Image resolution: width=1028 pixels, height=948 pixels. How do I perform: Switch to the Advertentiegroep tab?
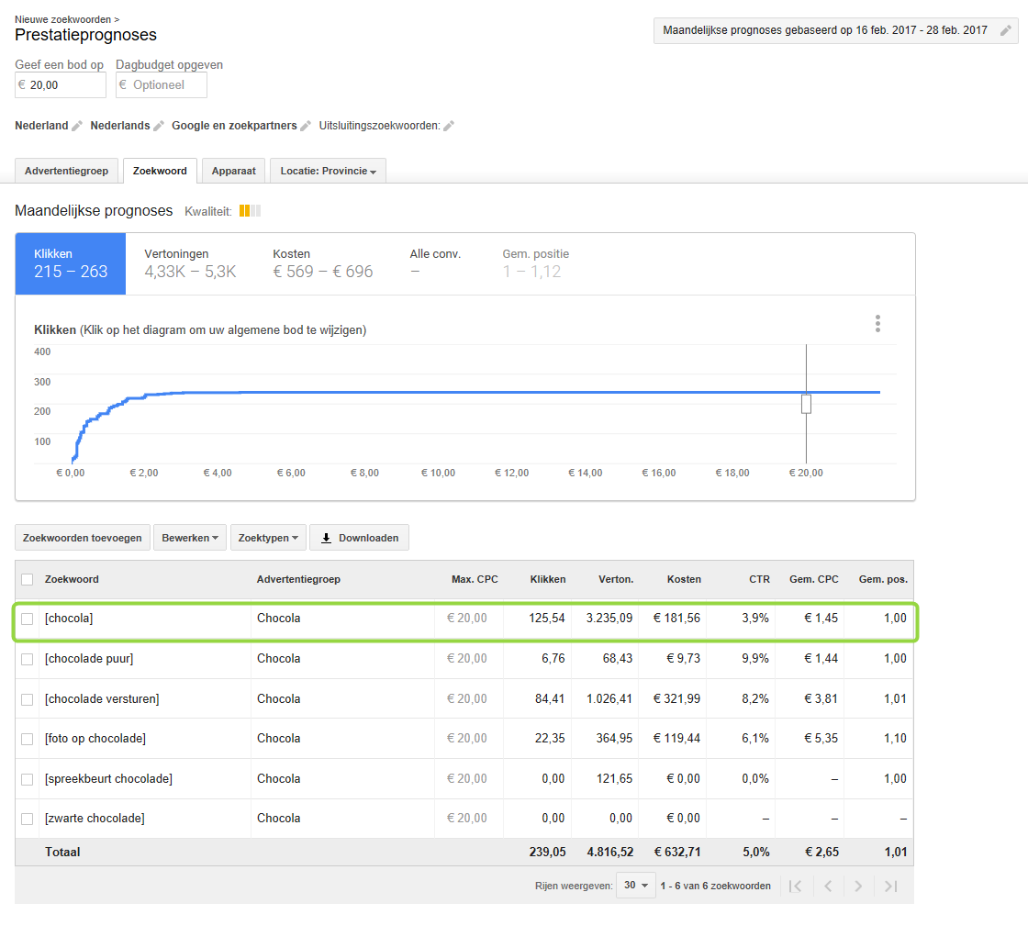click(x=66, y=171)
